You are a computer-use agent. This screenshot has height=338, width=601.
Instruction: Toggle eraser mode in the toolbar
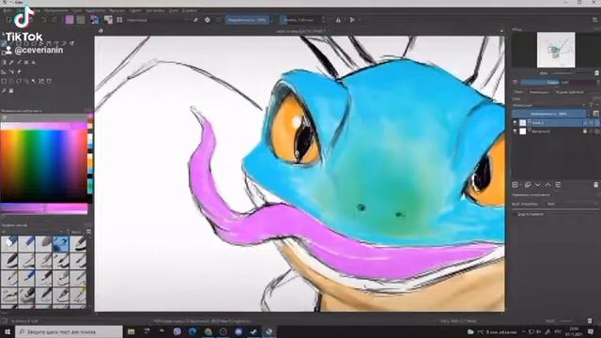pyautogui.click(x=196, y=20)
